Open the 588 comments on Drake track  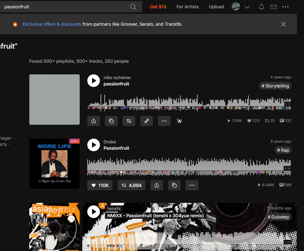[286, 185]
